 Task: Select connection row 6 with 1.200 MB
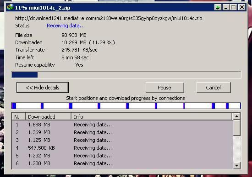(x=122, y=163)
